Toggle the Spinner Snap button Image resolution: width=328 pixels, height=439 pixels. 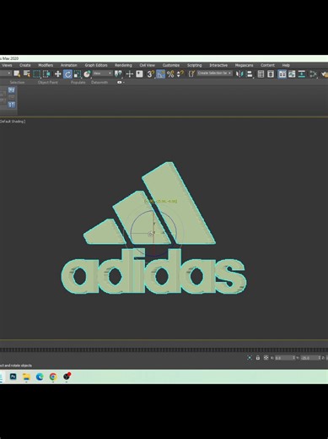180,74
